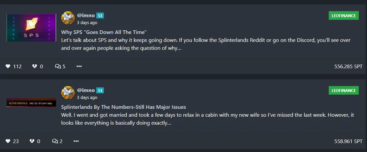Open comments on the second post

55,141
